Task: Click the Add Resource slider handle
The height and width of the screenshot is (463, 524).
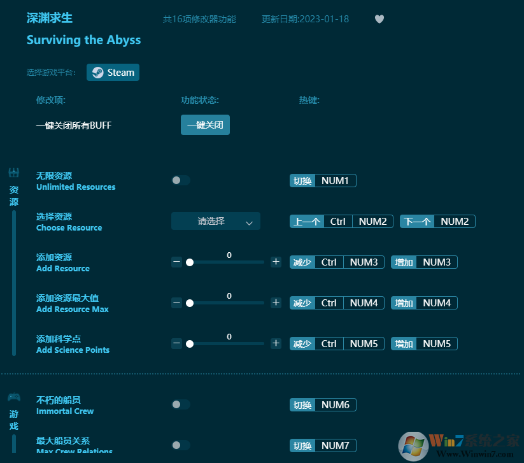Action: pyautogui.click(x=189, y=262)
